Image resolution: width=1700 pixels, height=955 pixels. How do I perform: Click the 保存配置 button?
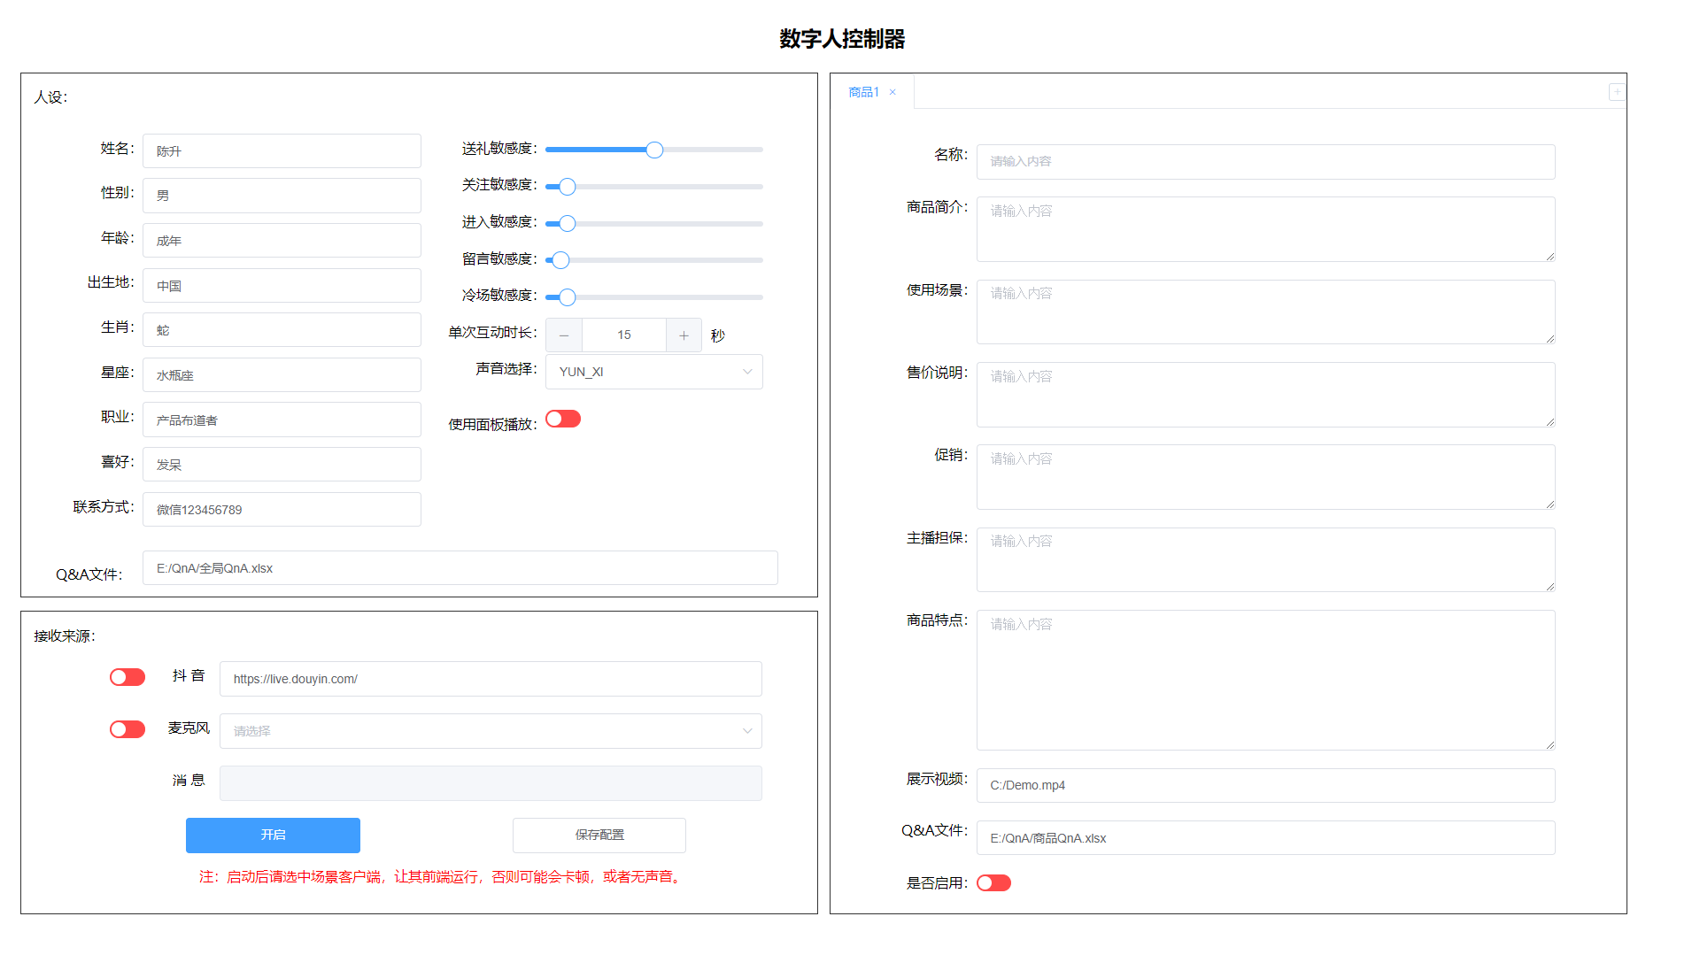(x=599, y=835)
